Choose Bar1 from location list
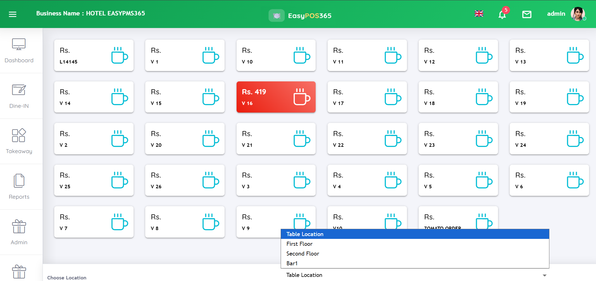 pos(415,263)
